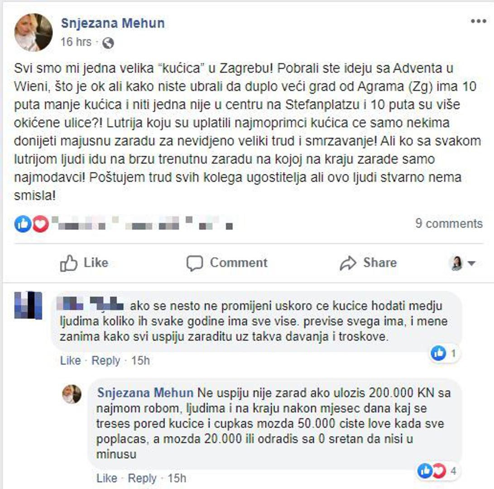This screenshot has height=489, width=494.
Task: Click the blue like reaction icon under post
Action: [x=23, y=224]
